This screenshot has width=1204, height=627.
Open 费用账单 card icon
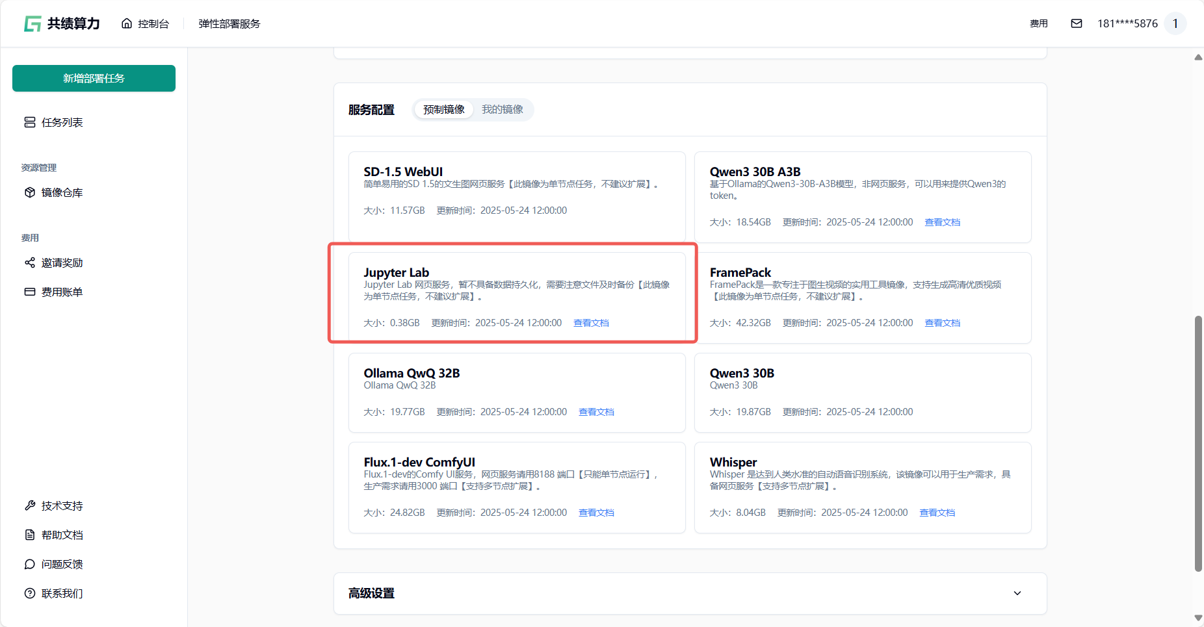pos(30,292)
